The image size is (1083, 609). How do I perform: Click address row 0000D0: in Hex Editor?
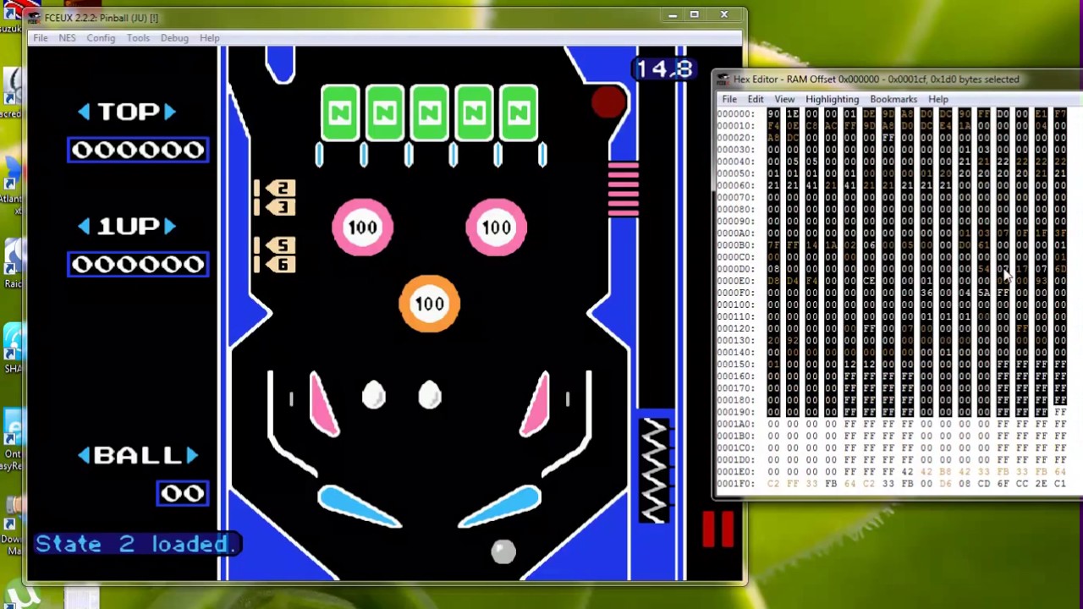(x=735, y=268)
